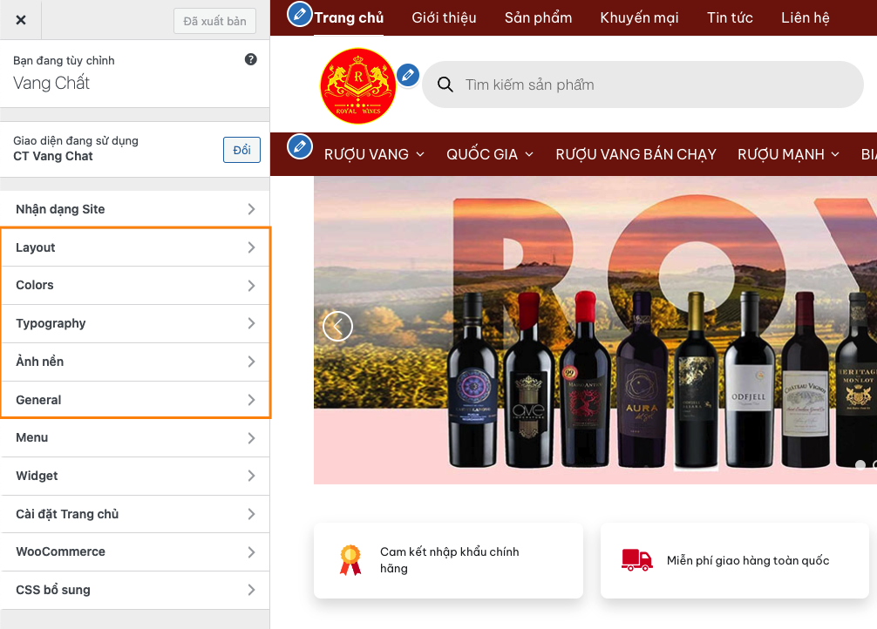Screen dimensions: 877x629
Task: Open the Widget section
Action: pyautogui.click(x=135, y=476)
